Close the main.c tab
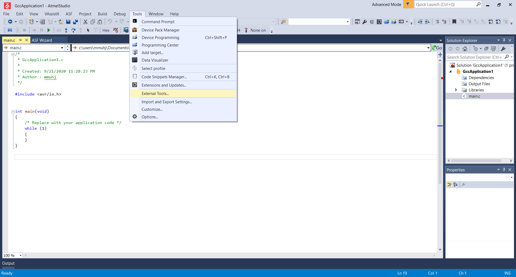Screen dimensions: 516x277 coord(26,40)
